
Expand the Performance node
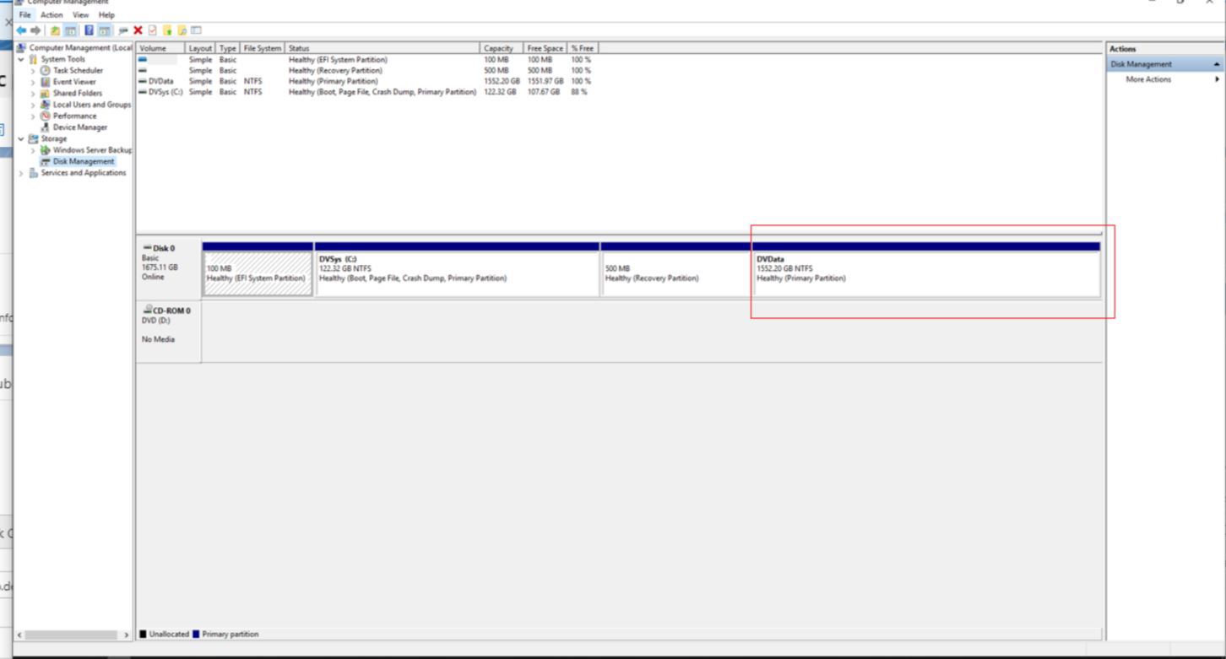point(34,116)
